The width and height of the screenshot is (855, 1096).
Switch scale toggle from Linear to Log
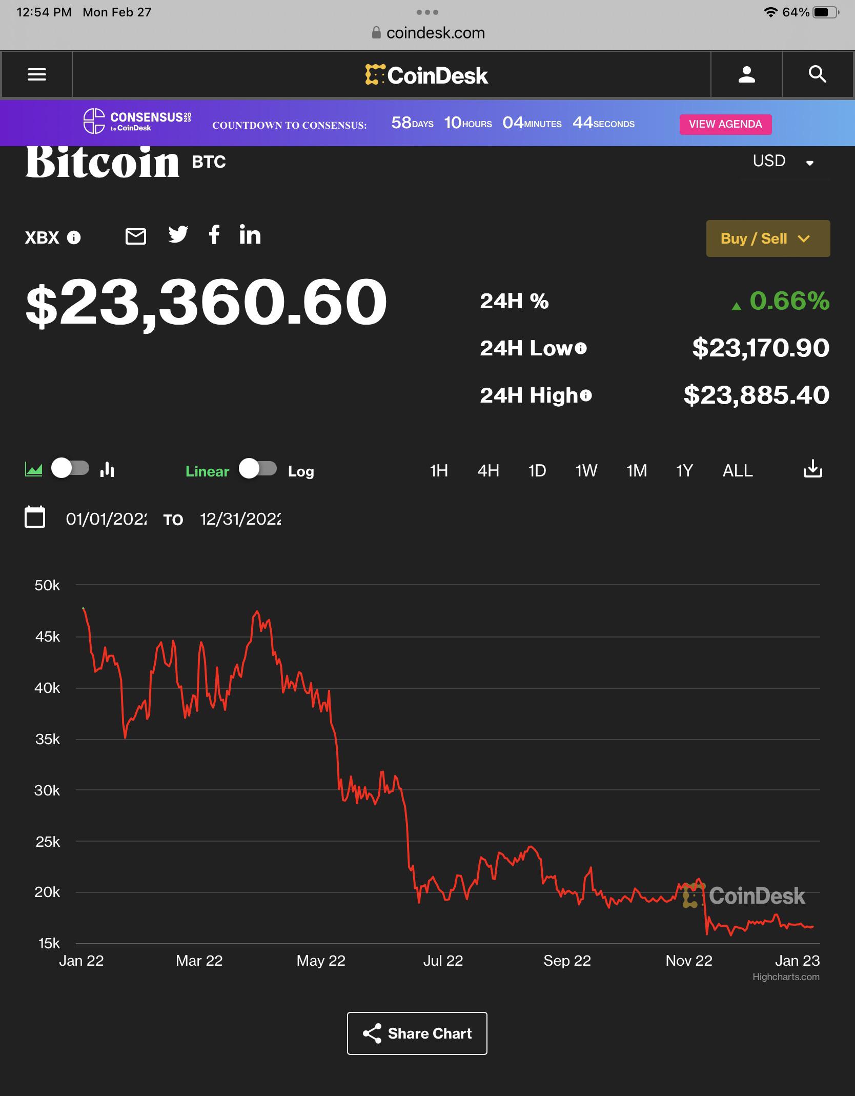pyautogui.click(x=258, y=469)
